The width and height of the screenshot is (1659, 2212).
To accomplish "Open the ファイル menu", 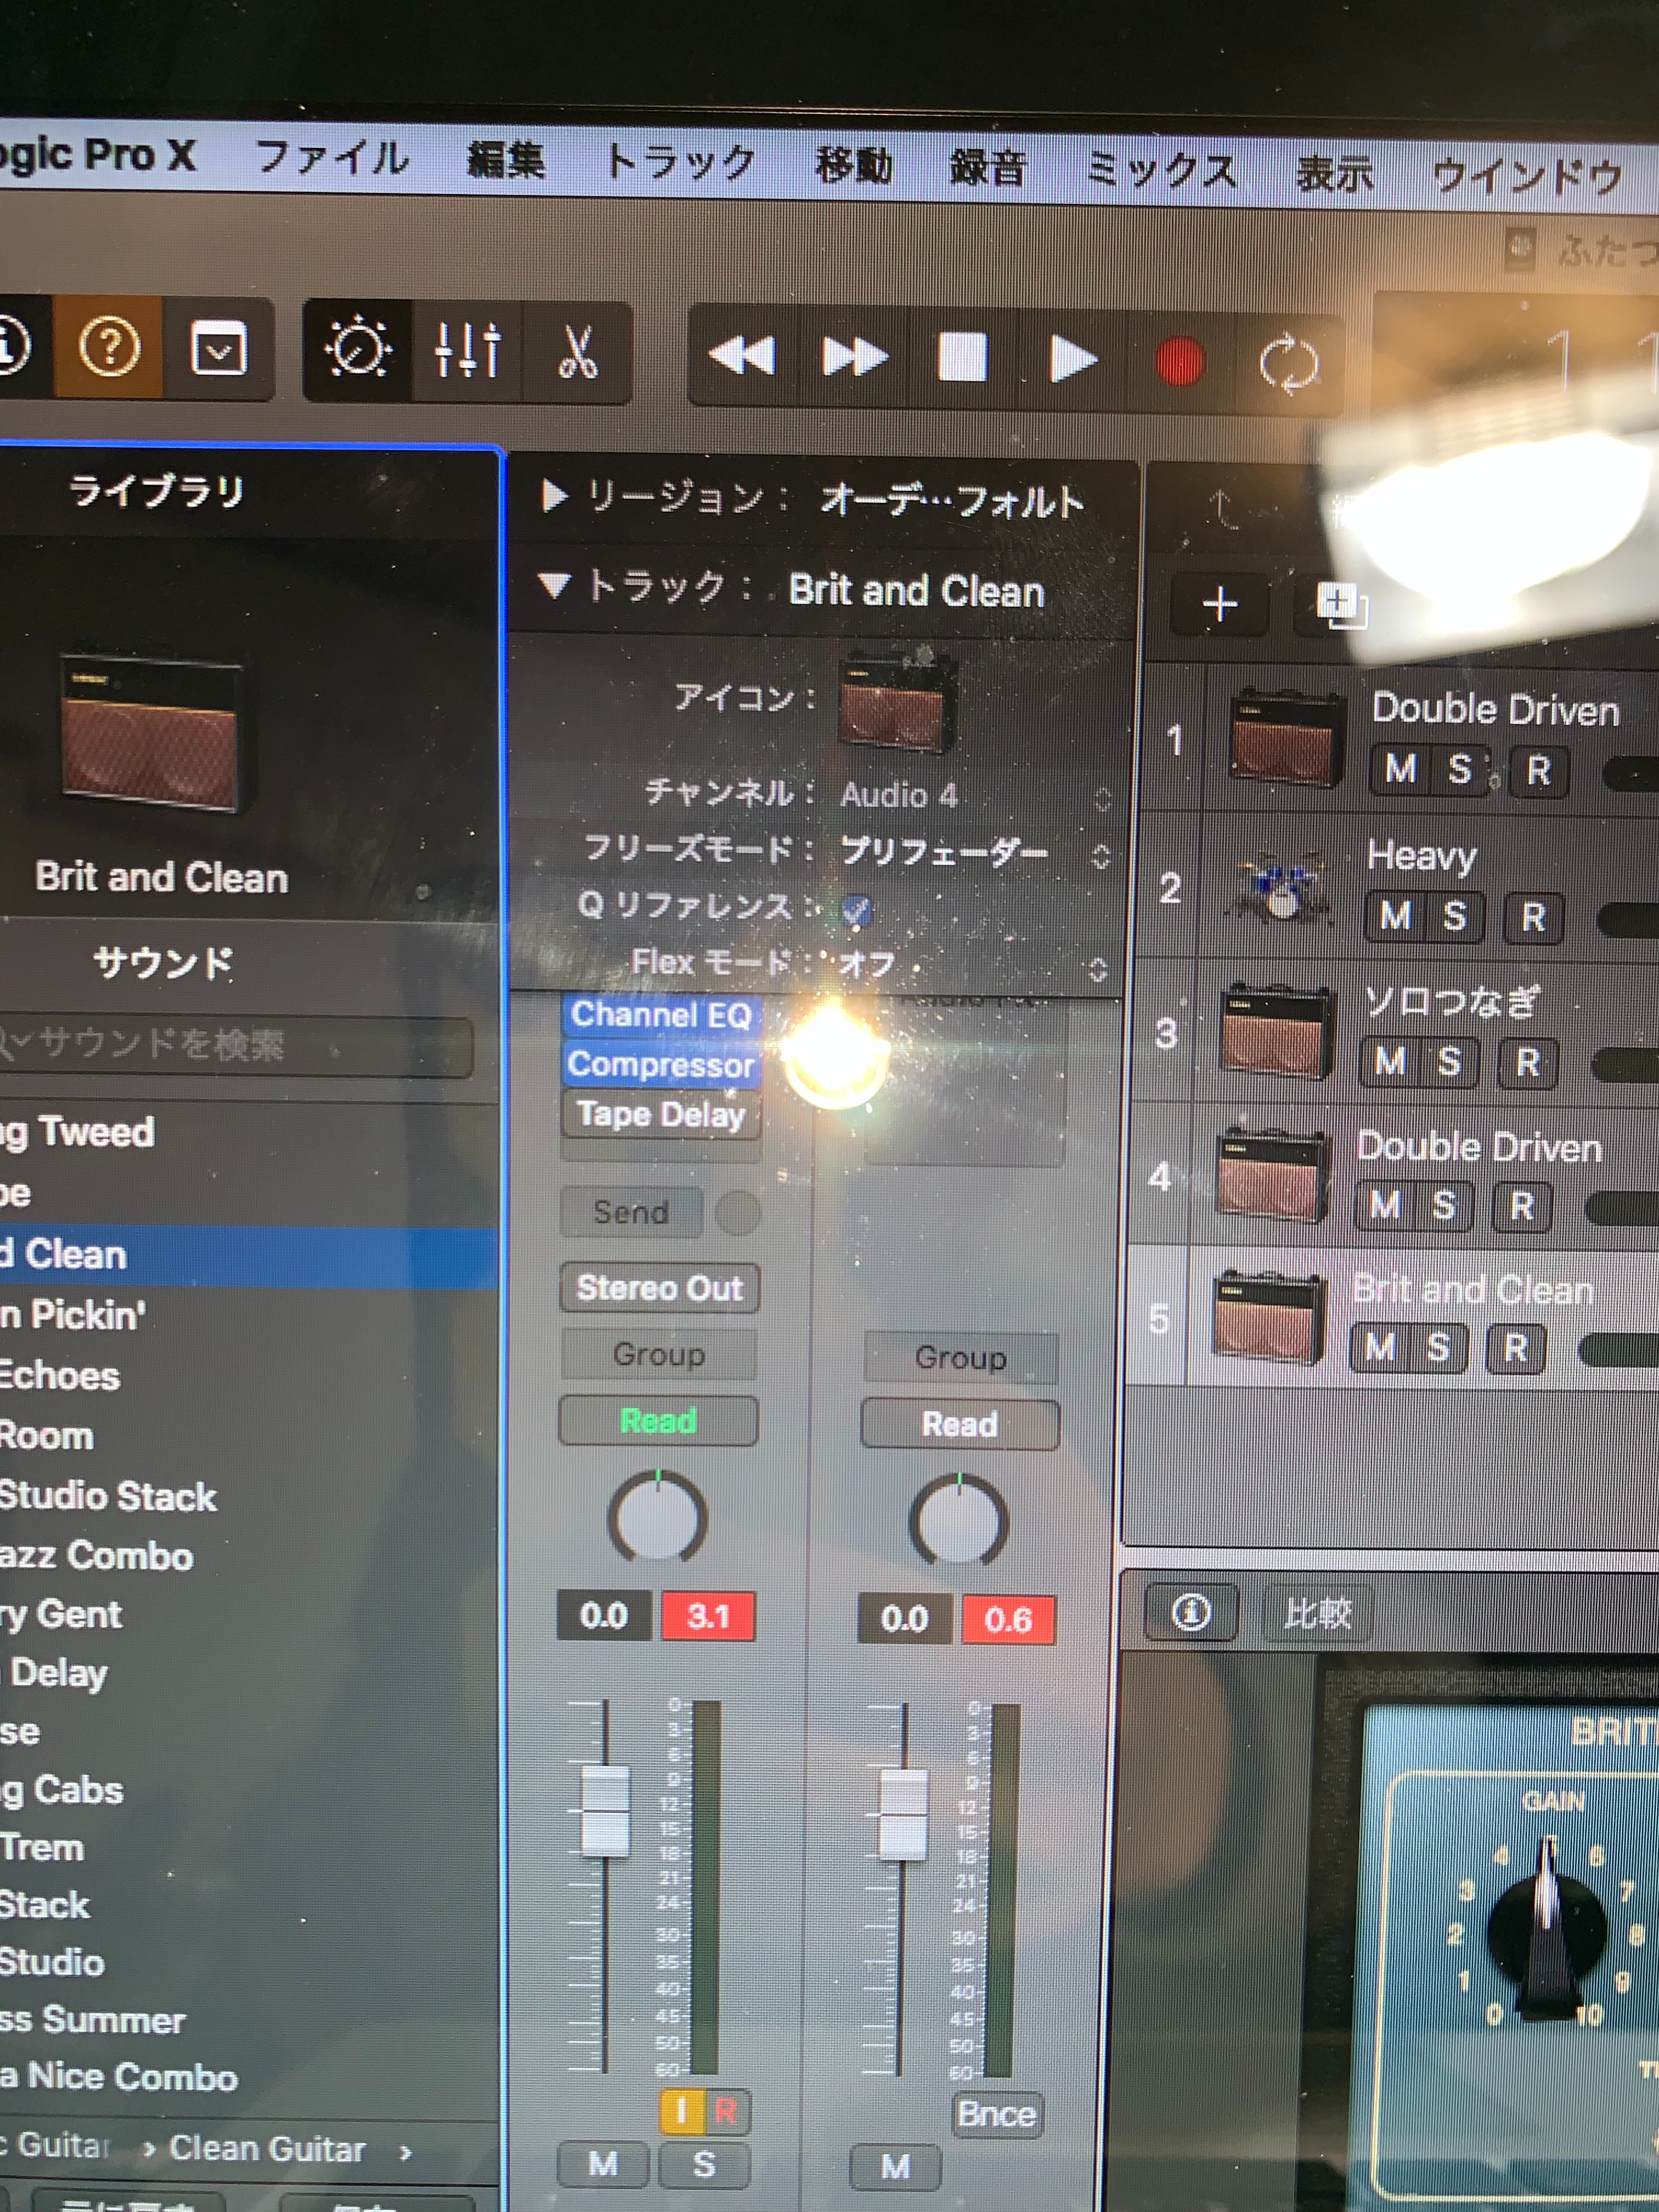I will coord(332,158).
